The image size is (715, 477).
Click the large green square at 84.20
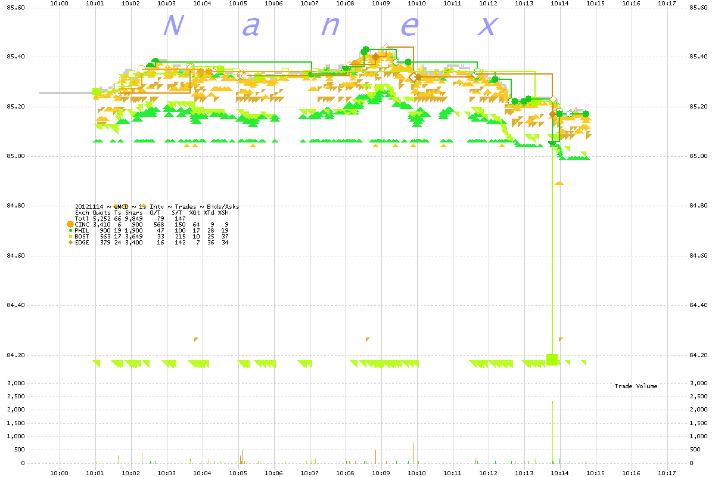pyautogui.click(x=552, y=359)
